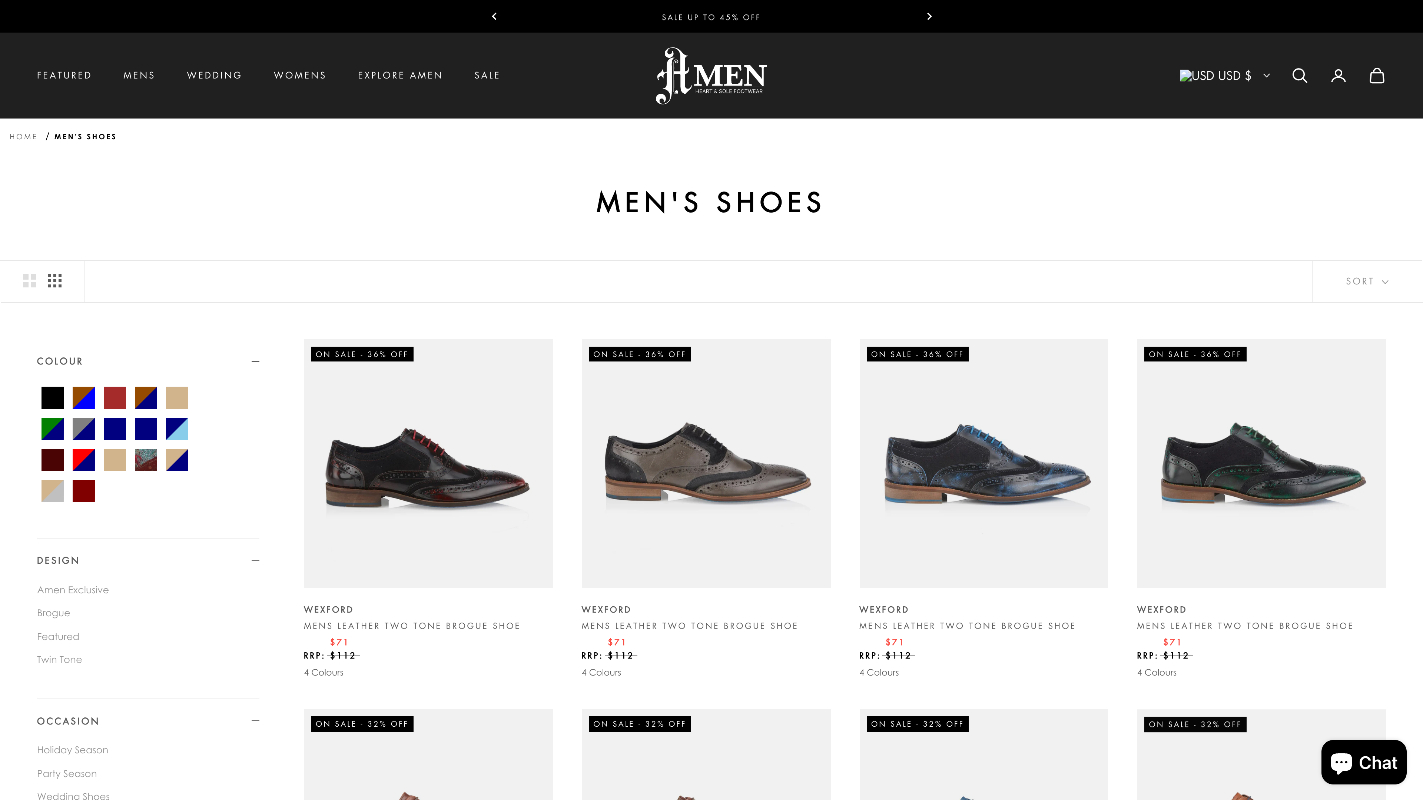Filter by Twin Tone design
1423x800 pixels.
tap(59, 659)
